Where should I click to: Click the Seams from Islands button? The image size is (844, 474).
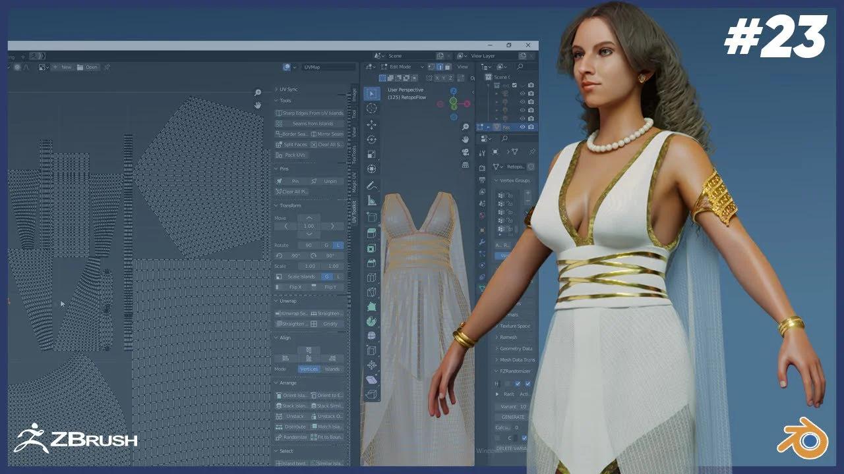click(314, 124)
